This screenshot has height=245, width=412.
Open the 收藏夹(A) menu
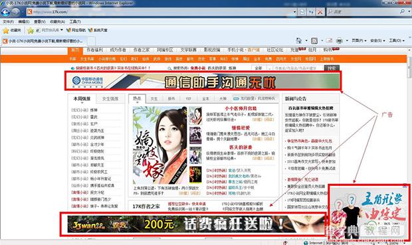click(x=57, y=22)
